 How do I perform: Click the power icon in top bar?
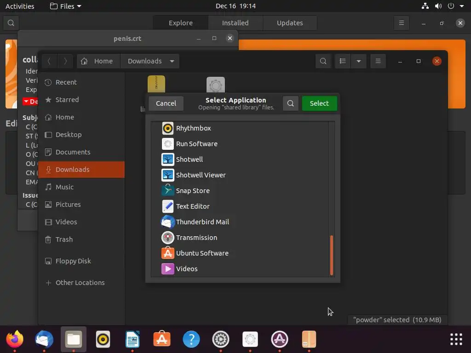(x=451, y=6)
